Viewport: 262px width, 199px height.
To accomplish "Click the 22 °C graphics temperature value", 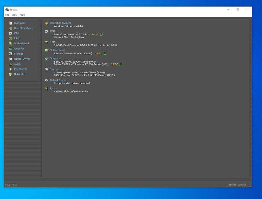I will (x=115, y=64).
